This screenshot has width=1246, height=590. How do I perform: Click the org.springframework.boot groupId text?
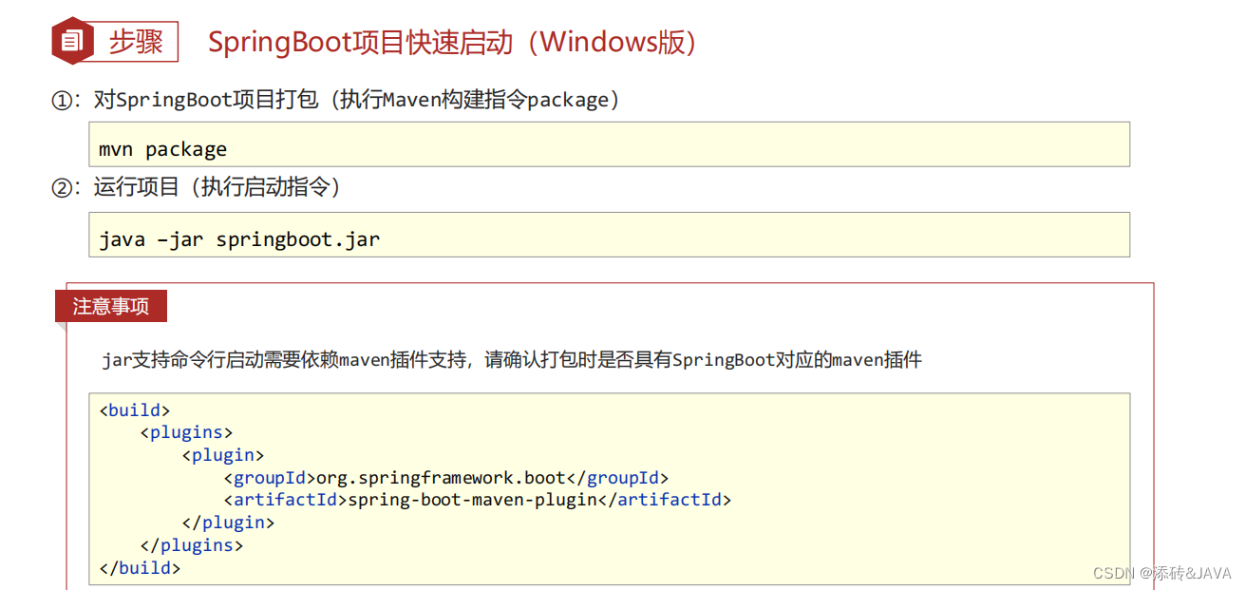point(441,478)
